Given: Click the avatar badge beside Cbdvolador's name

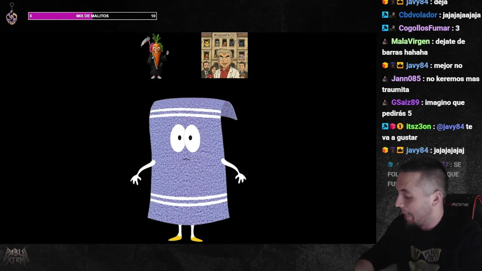Looking at the screenshot, I should 392,15.
